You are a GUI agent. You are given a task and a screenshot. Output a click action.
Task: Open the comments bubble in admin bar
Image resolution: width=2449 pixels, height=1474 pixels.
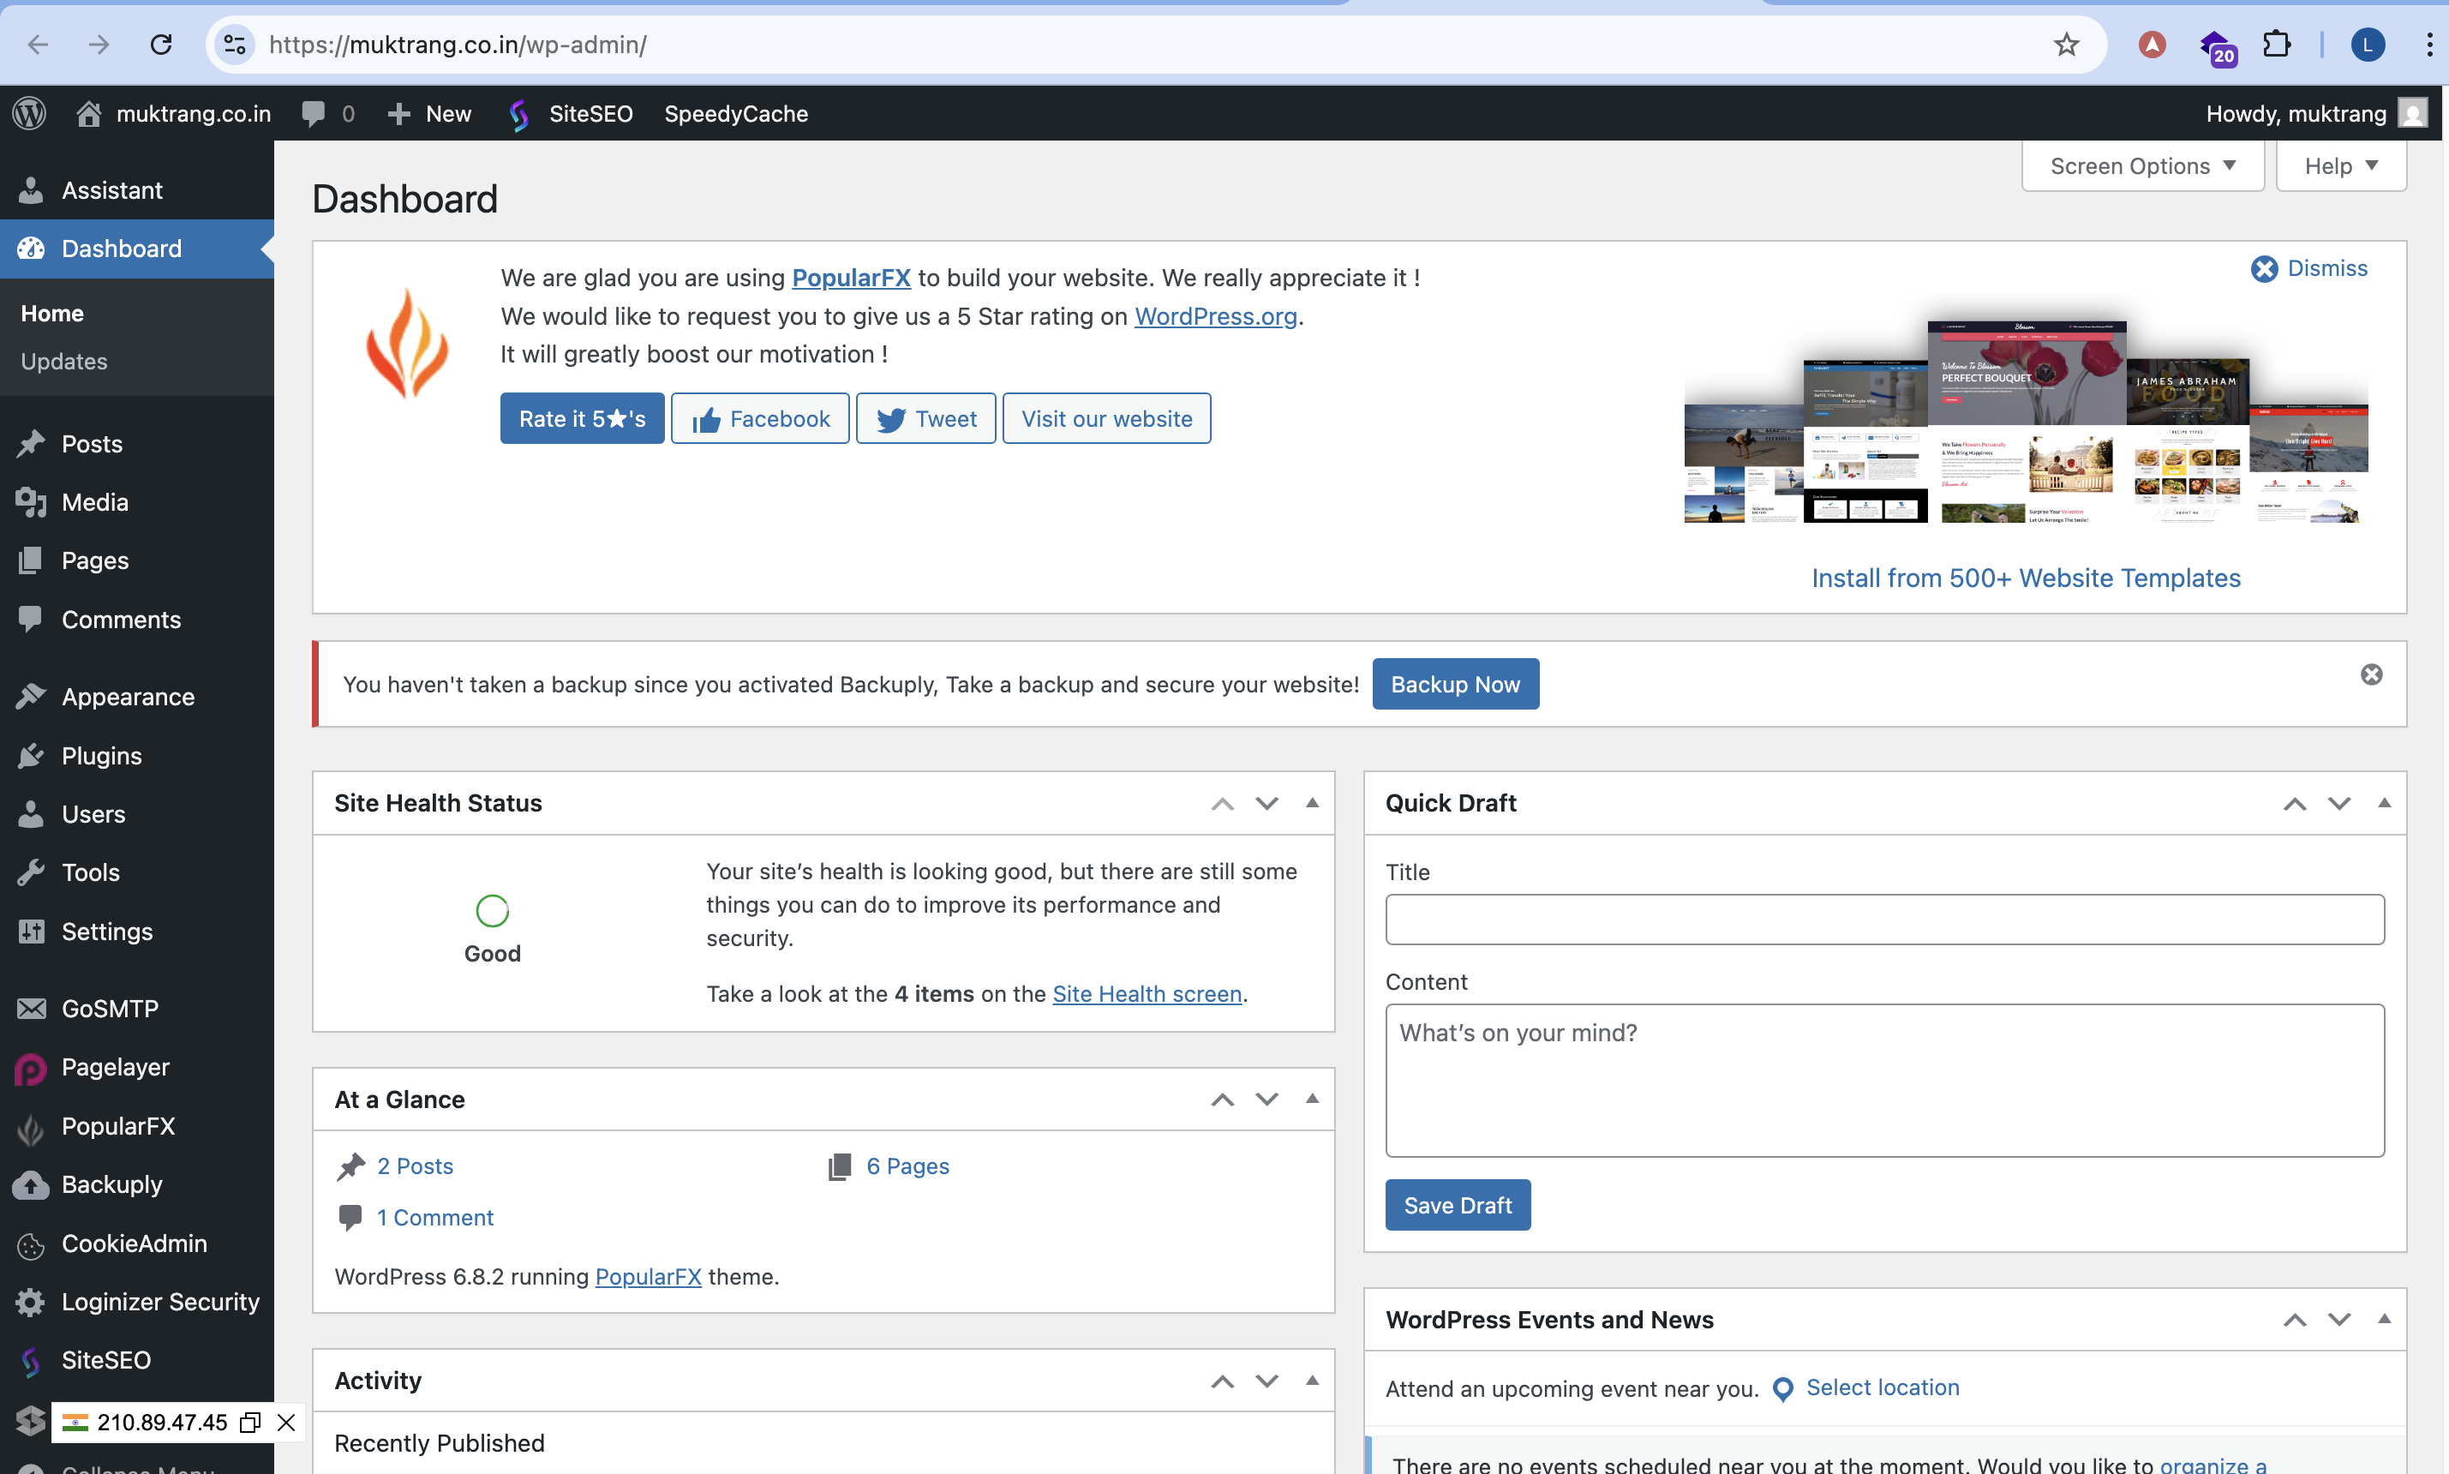(314, 113)
